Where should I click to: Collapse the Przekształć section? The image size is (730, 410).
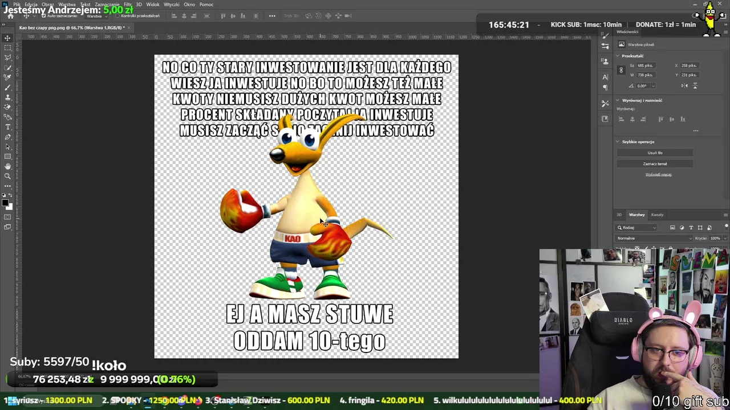click(x=618, y=56)
